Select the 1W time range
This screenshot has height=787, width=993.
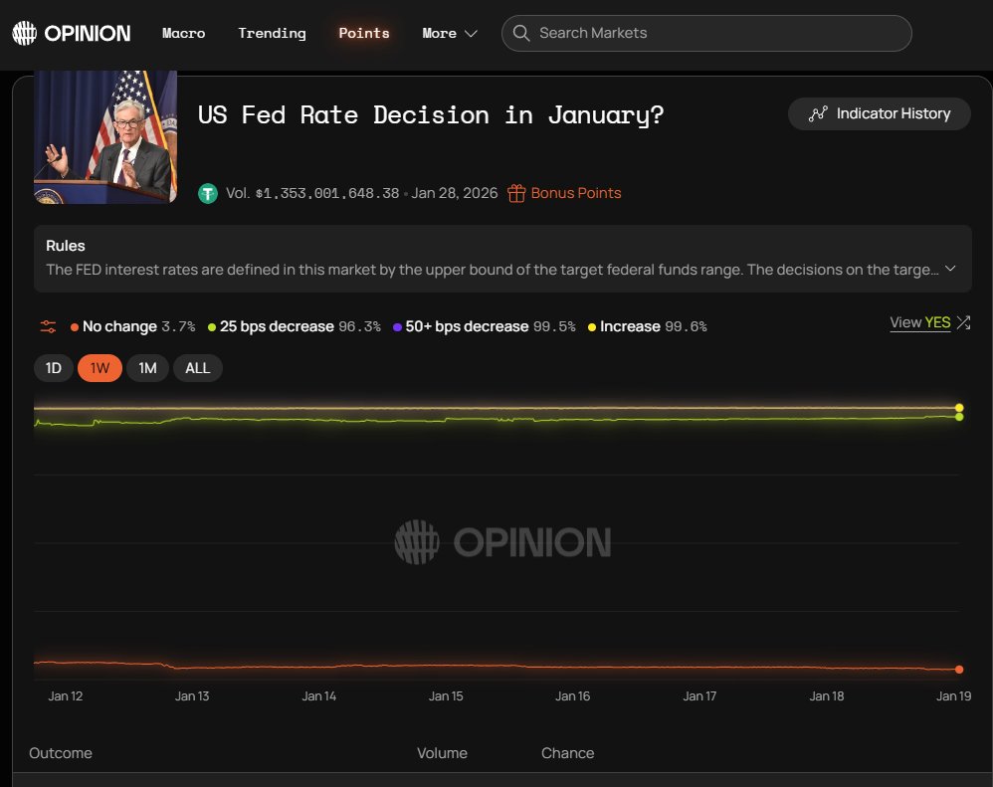click(x=99, y=368)
